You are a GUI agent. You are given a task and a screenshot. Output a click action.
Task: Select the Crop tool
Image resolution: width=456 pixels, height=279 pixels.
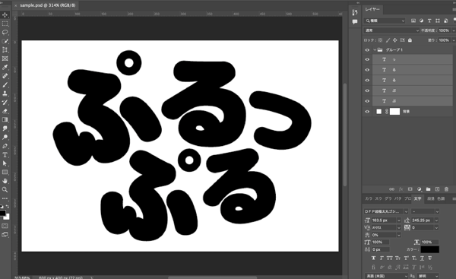click(x=5, y=49)
